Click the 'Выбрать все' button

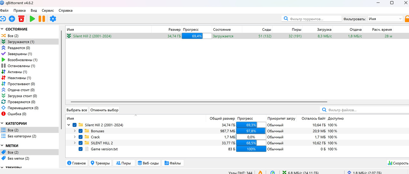[77, 110]
